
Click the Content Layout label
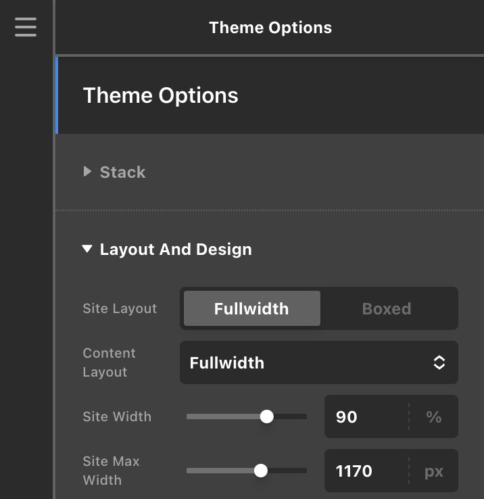tap(109, 362)
